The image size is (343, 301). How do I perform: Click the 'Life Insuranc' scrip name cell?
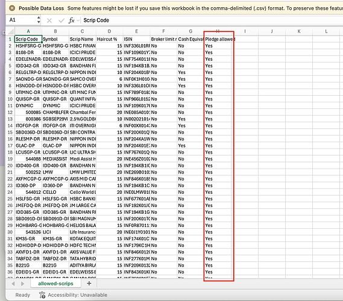tap(83, 232)
